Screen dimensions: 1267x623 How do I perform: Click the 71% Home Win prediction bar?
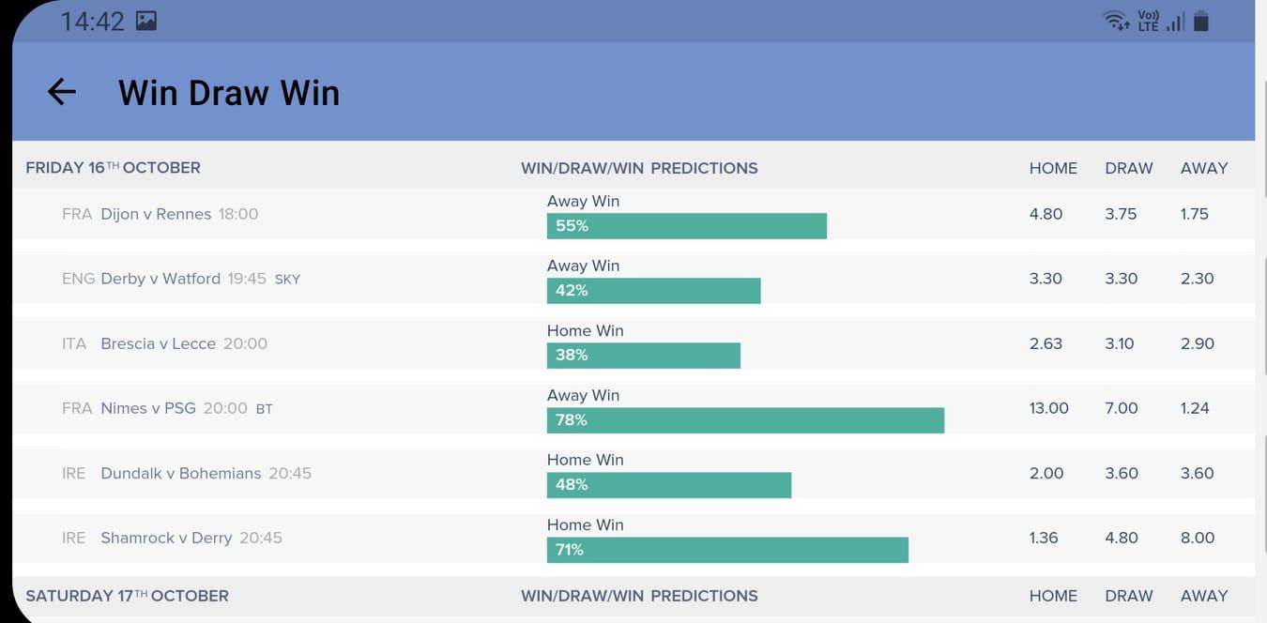pyautogui.click(x=727, y=550)
